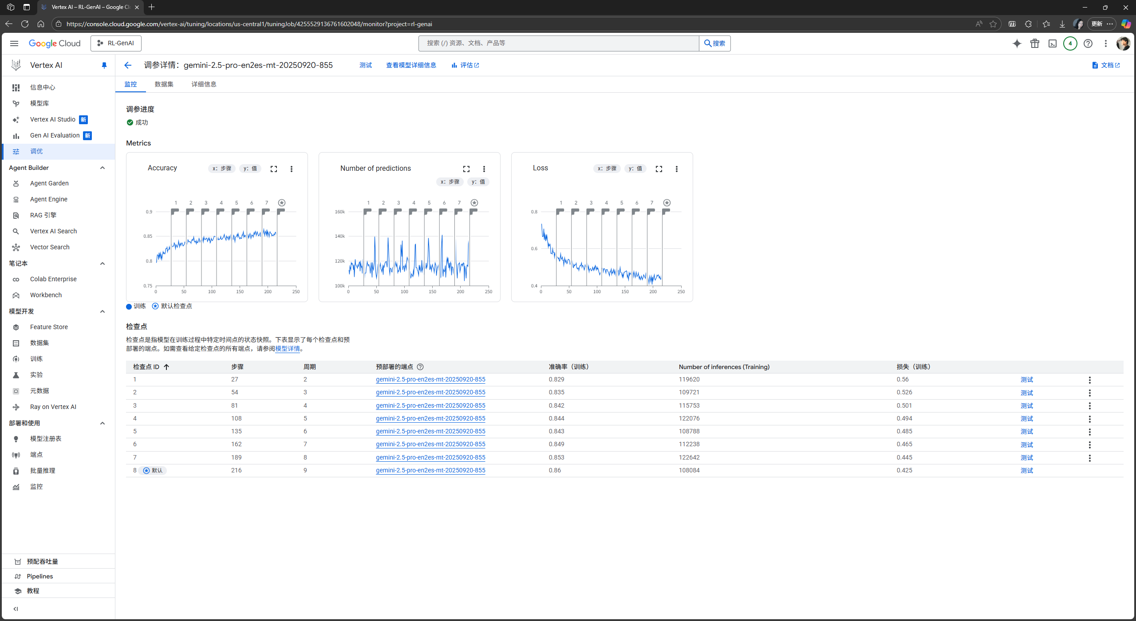1136x621 pixels.
Task: Collapse the 模型开发 section
Action: pyautogui.click(x=103, y=311)
